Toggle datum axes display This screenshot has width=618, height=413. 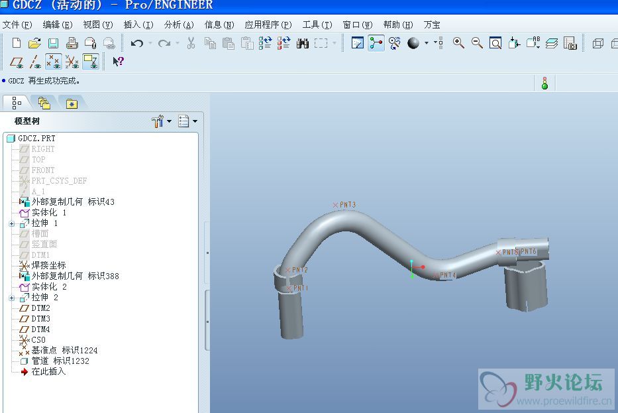[x=36, y=62]
